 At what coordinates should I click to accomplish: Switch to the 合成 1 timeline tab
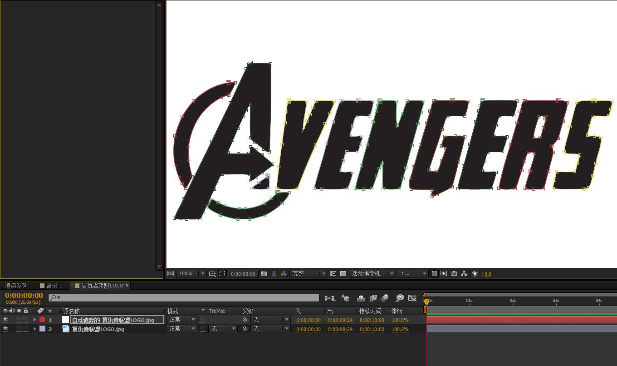click(51, 286)
